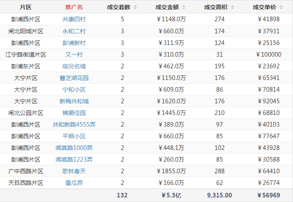
Task: Sort by 成交面积 using its sort arrows
Action: click(233, 7)
